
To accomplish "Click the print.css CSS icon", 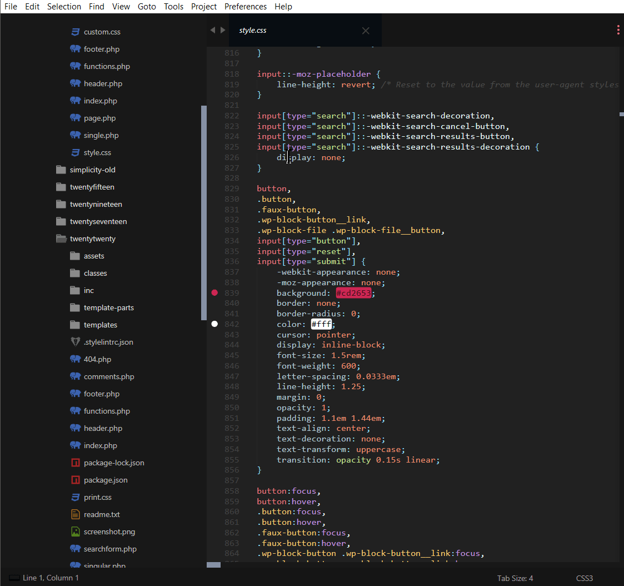I will 75,496.
